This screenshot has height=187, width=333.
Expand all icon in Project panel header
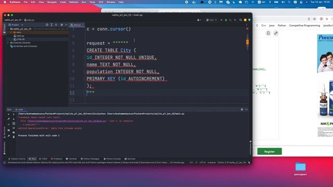pos(52,25)
